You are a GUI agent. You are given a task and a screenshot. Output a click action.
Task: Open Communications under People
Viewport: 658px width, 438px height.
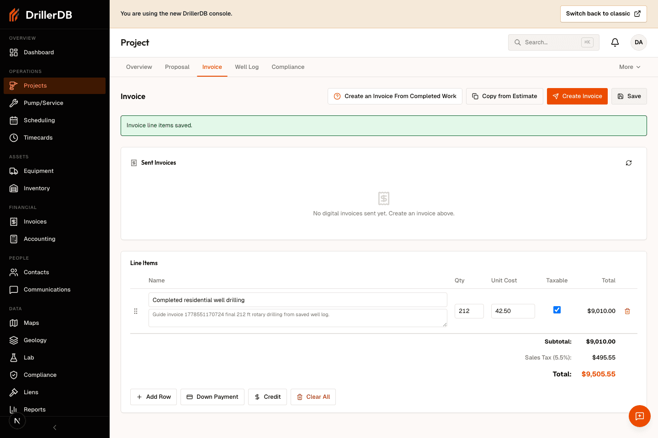tap(54, 290)
